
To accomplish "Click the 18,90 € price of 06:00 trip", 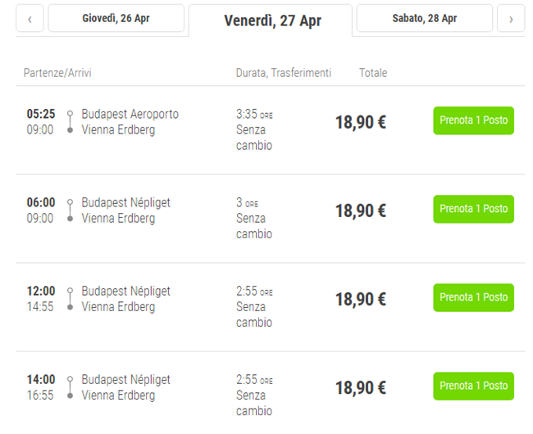I will (x=360, y=210).
